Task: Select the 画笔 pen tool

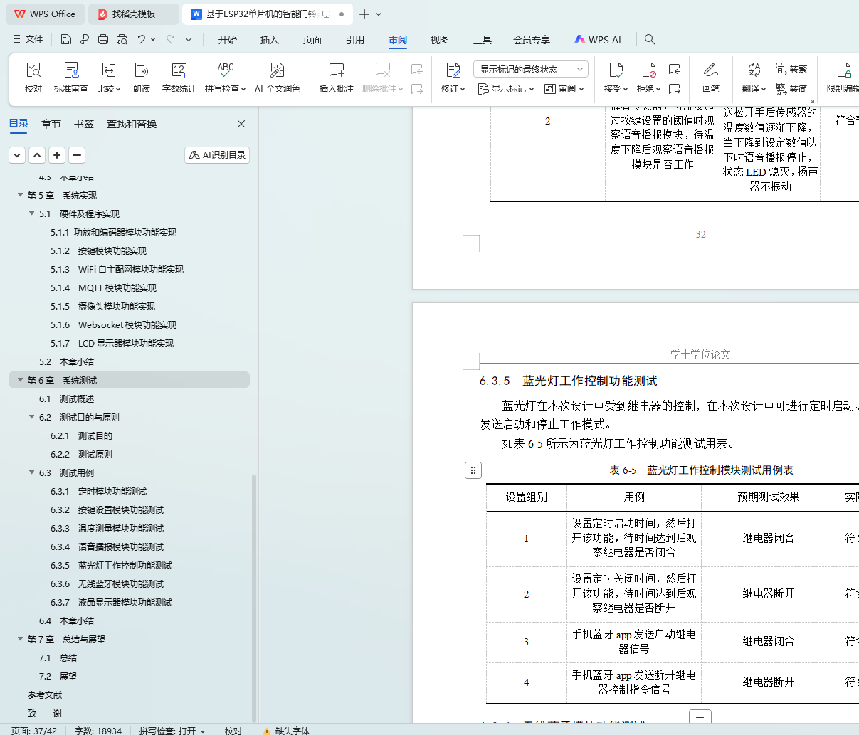Action: click(710, 78)
